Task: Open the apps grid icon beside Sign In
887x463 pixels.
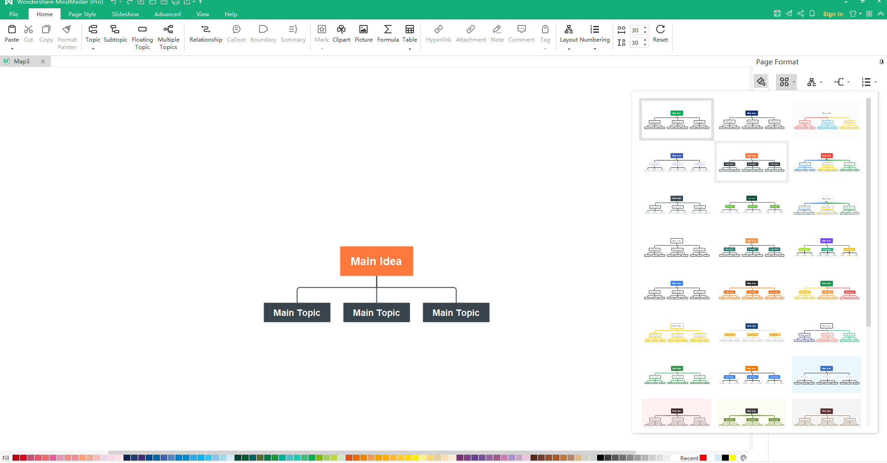Action: 869,13
